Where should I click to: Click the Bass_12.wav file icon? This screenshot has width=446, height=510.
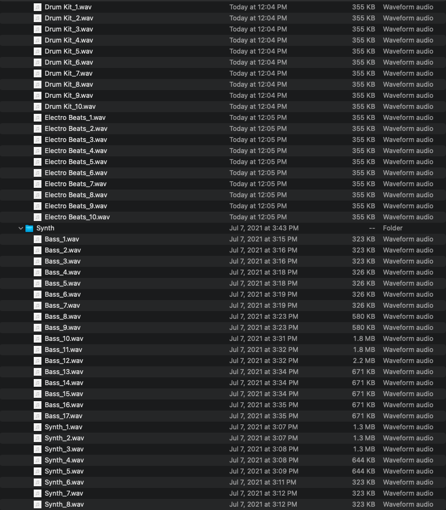click(38, 361)
